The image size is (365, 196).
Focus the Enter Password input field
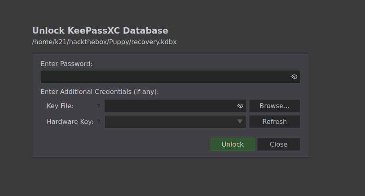(x=164, y=77)
